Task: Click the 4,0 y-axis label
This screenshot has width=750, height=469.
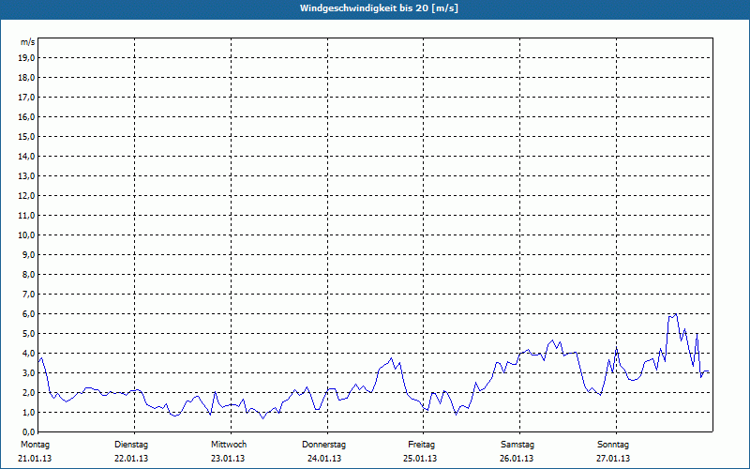Action: (28, 354)
